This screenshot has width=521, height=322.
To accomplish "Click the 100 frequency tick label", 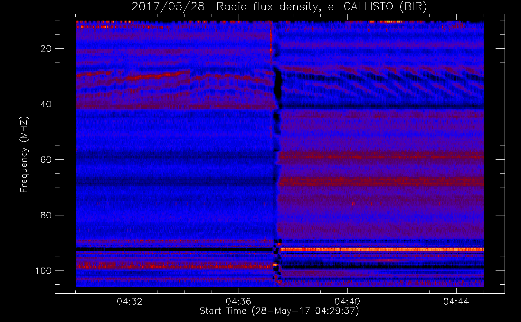I will click(43, 271).
